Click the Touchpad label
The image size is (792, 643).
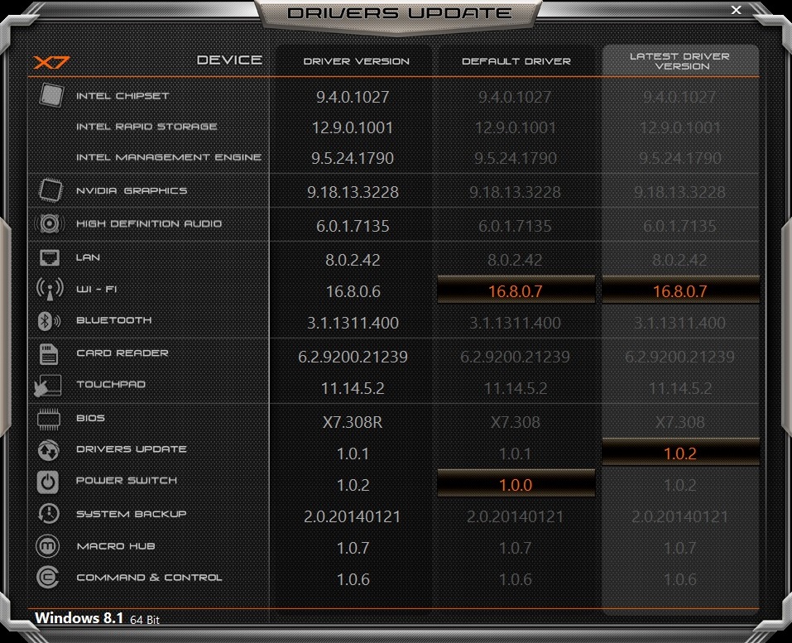pos(111,384)
